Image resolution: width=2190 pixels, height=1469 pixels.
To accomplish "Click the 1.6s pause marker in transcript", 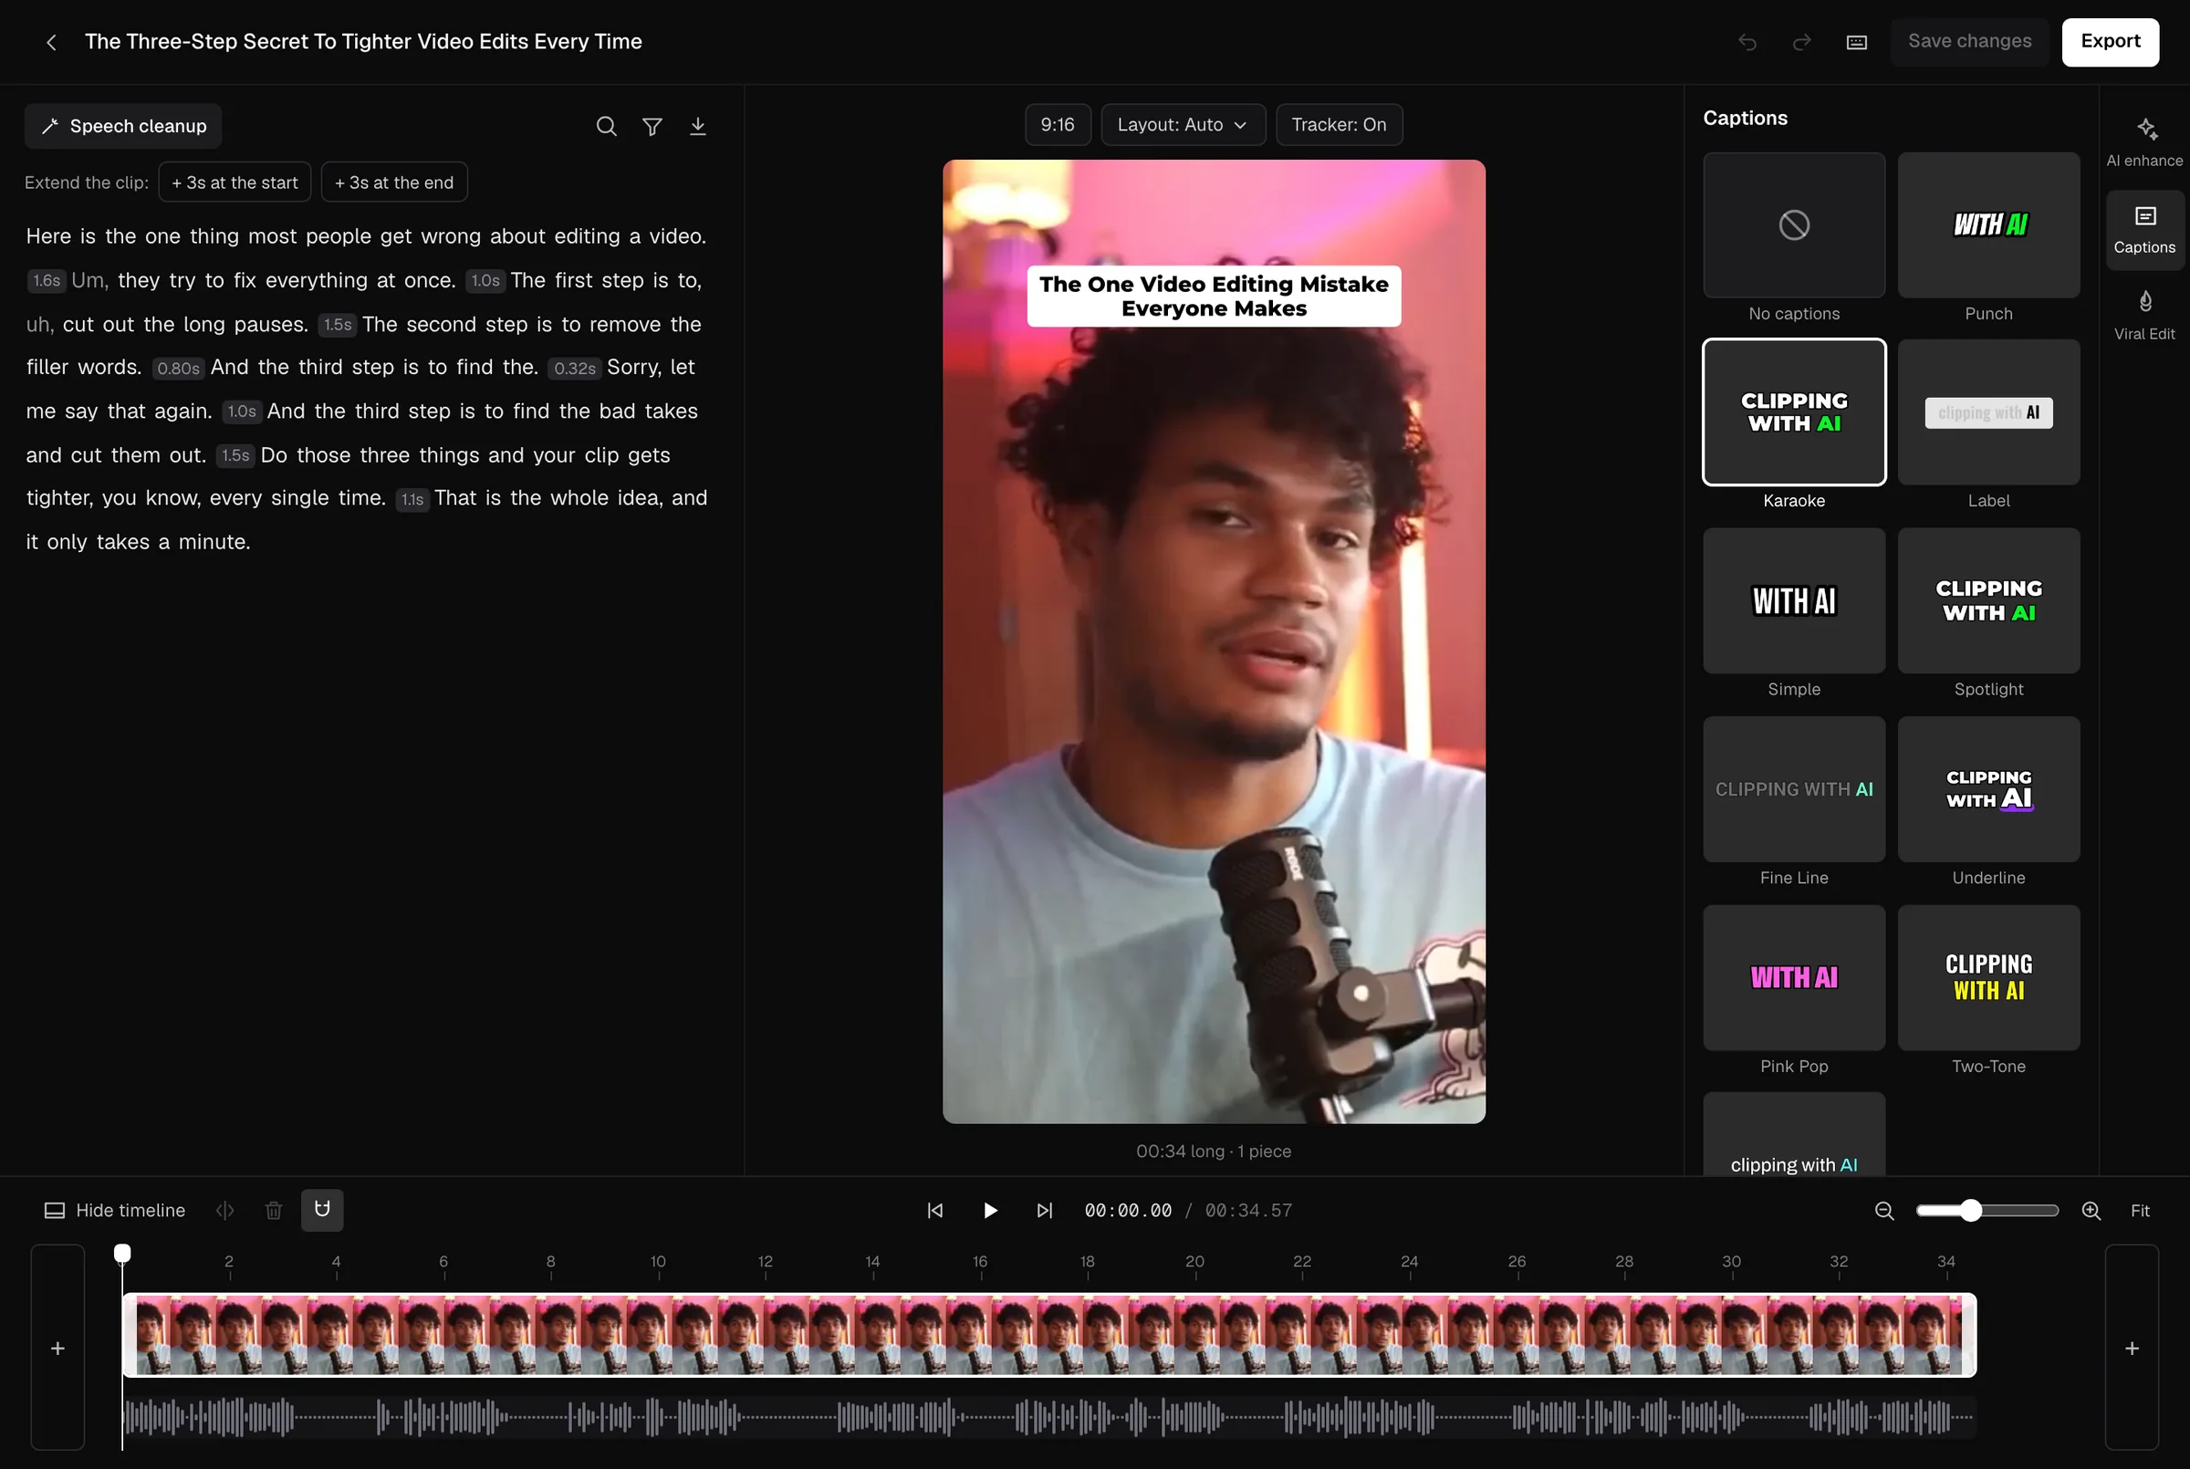I will (46, 281).
